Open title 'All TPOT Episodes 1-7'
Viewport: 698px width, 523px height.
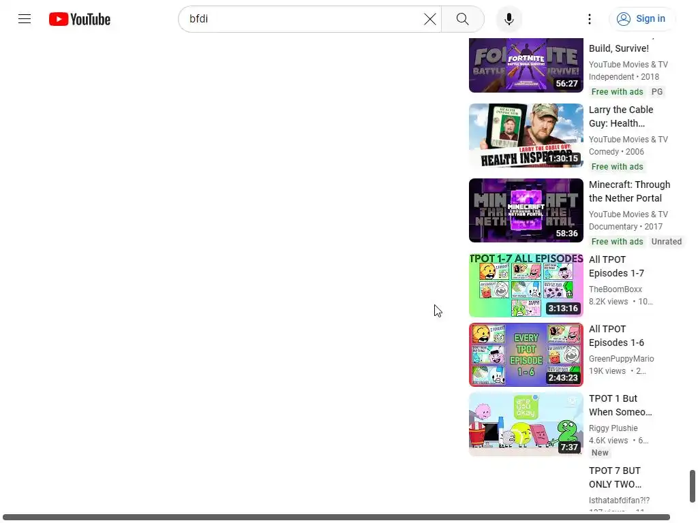[x=616, y=266]
